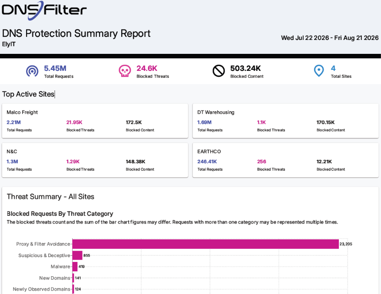381x294 pixels.
Task: Click the ElyIT organization name
Action: pos(9,44)
